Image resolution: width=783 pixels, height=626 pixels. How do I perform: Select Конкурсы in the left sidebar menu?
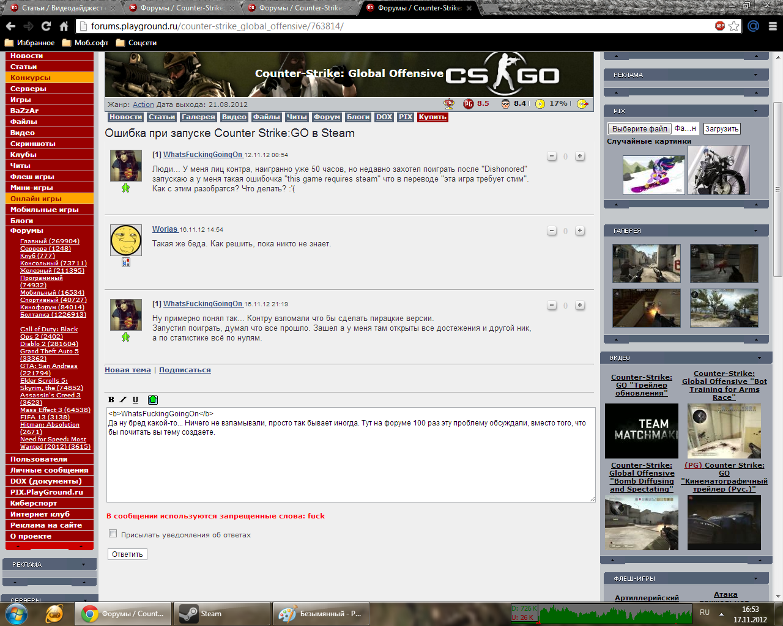[x=50, y=78]
